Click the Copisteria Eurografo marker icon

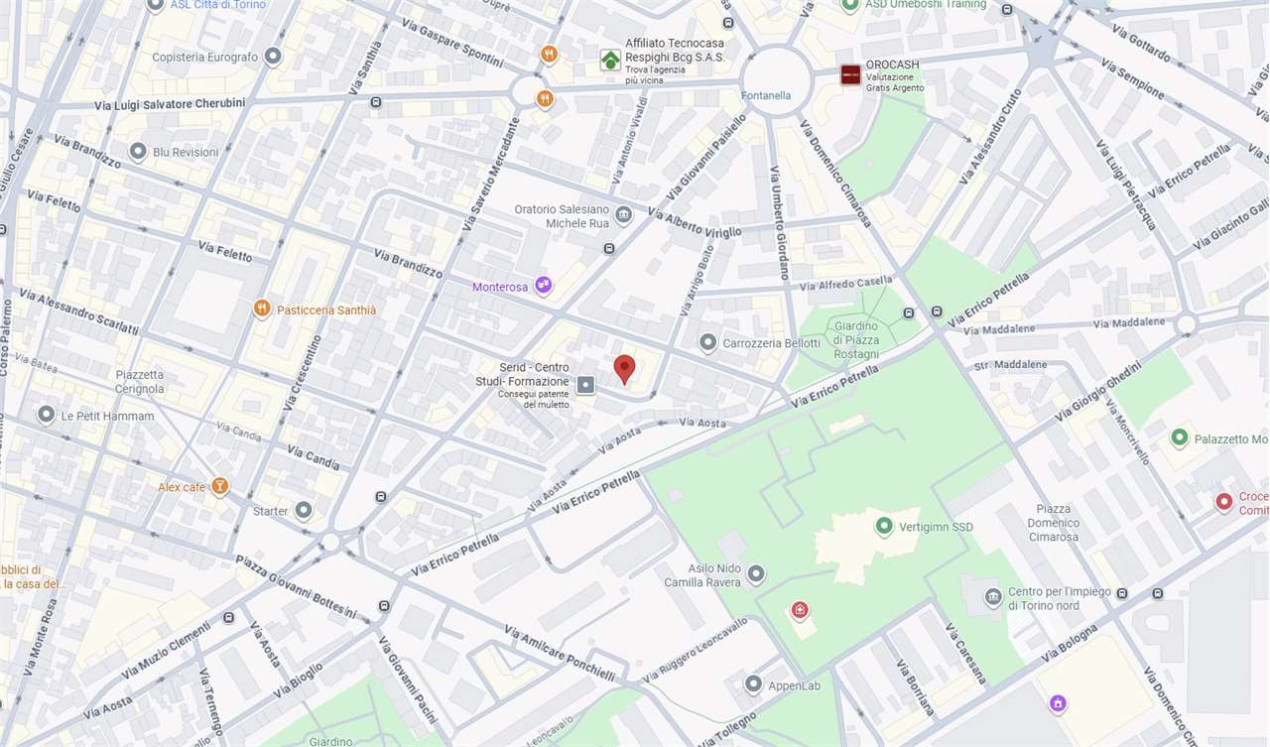[x=273, y=57]
